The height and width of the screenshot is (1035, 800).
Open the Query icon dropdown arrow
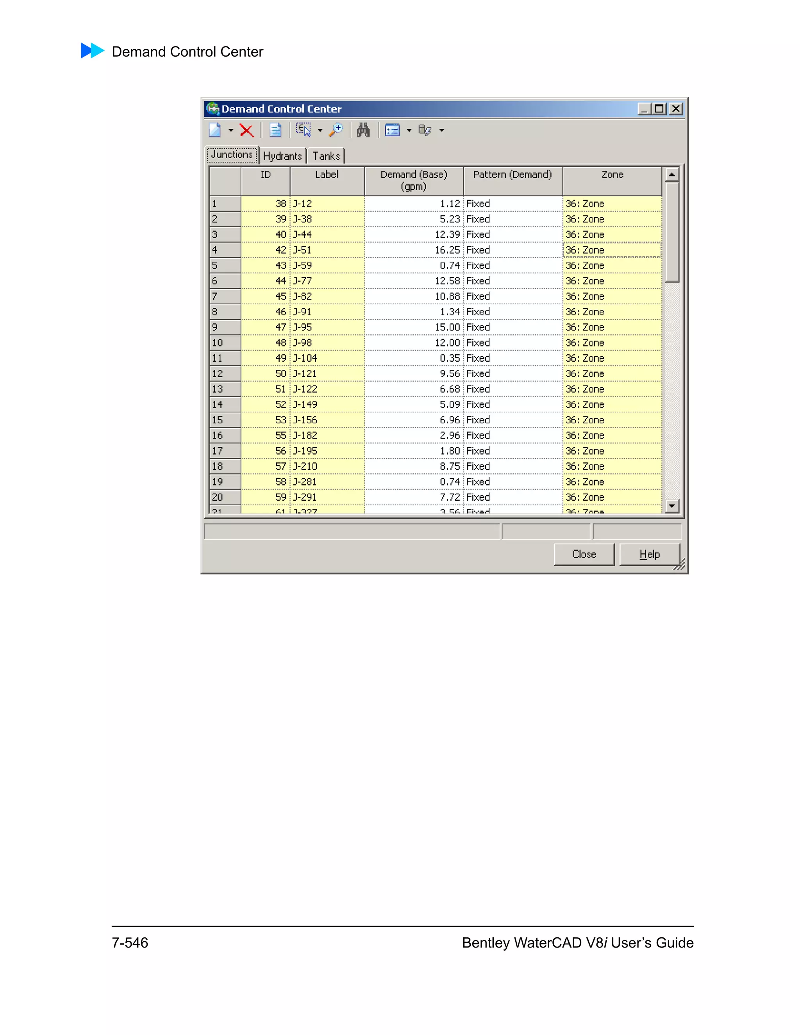point(442,130)
